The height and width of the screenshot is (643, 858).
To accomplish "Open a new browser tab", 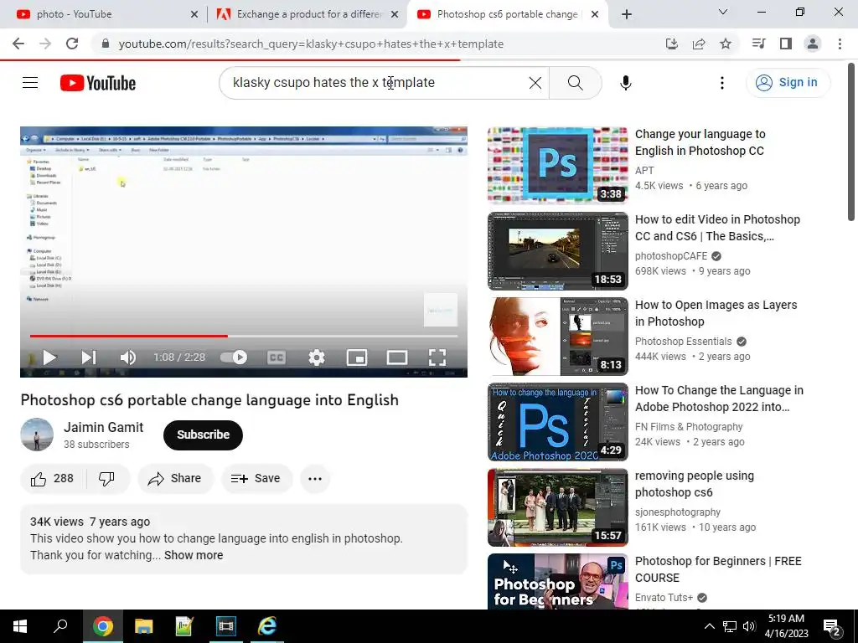I will click(627, 14).
